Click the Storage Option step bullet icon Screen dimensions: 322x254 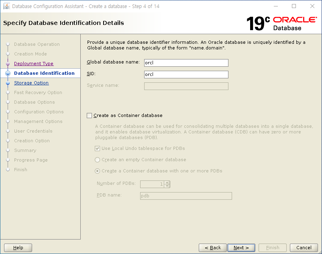pos(8,83)
